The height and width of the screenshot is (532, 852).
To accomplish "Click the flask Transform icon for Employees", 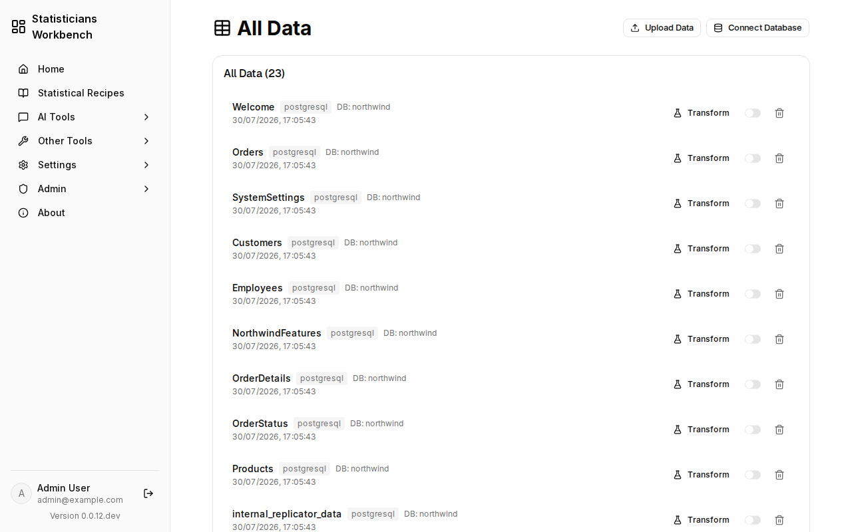I will [678, 294].
